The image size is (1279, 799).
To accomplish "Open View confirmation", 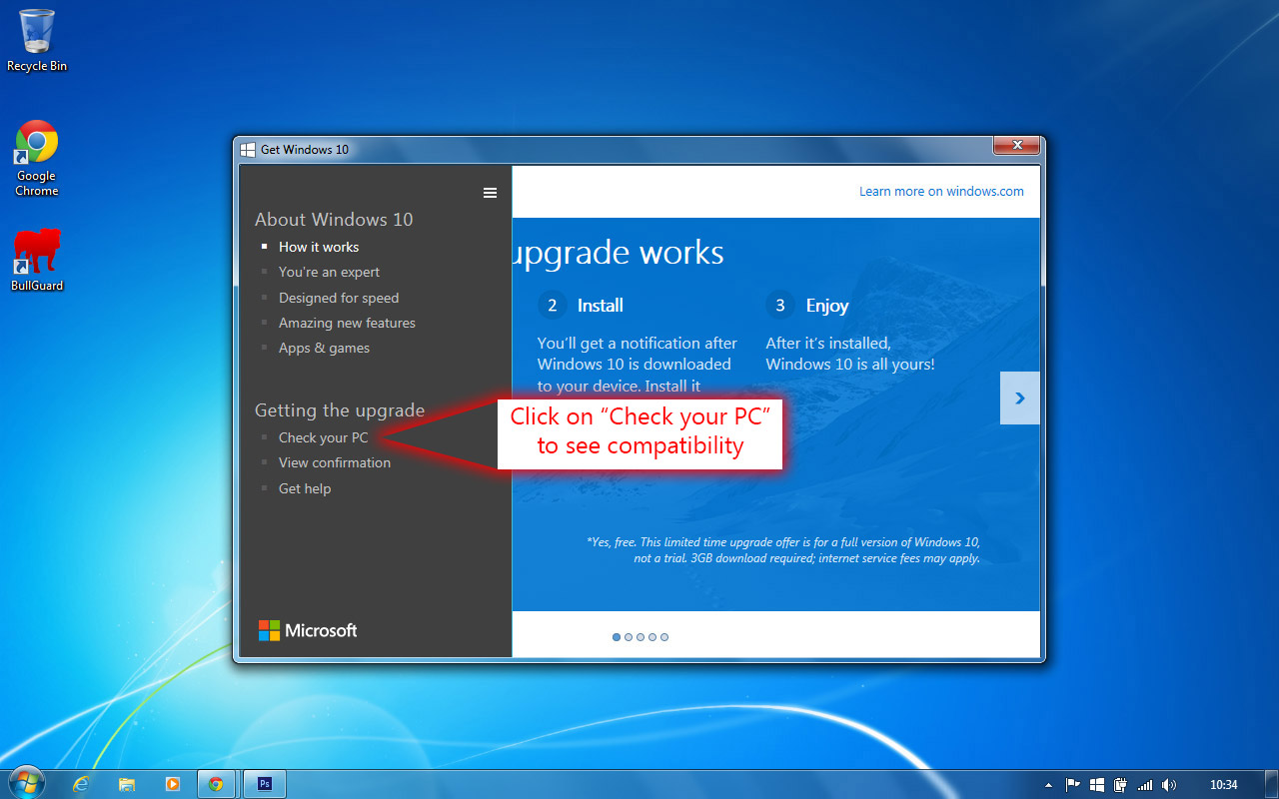I will tap(335, 462).
